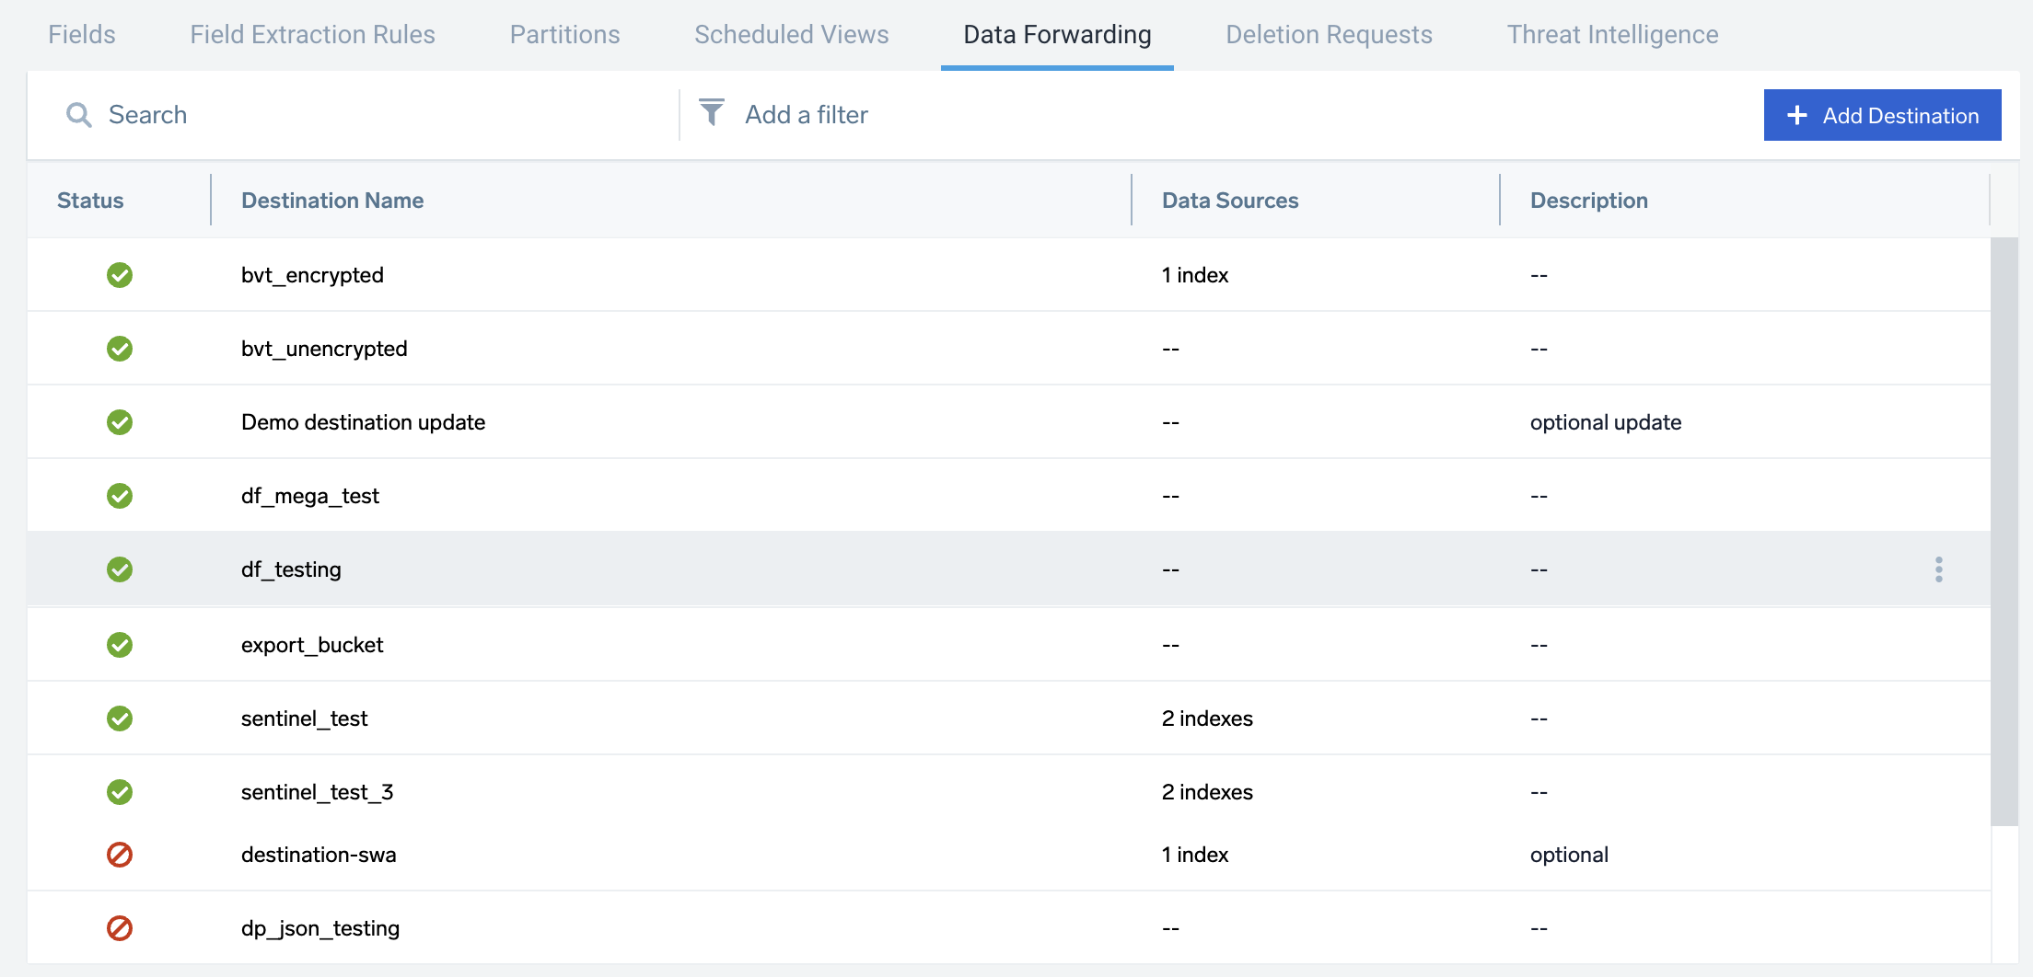
Task: Open the df_mega_test destination
Action: pos(310,495)
